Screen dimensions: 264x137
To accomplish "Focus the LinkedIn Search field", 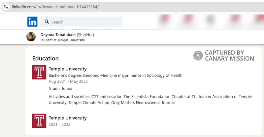I will (x=81, y=22).
